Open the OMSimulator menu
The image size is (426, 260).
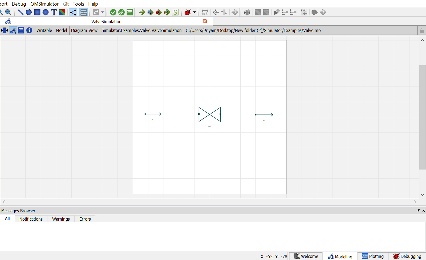coord(44,4)
